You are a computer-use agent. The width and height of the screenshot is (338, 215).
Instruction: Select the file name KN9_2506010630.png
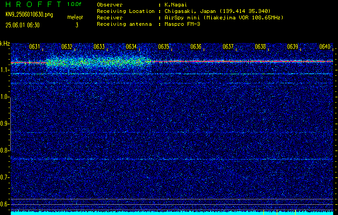(x=29, y=15)
